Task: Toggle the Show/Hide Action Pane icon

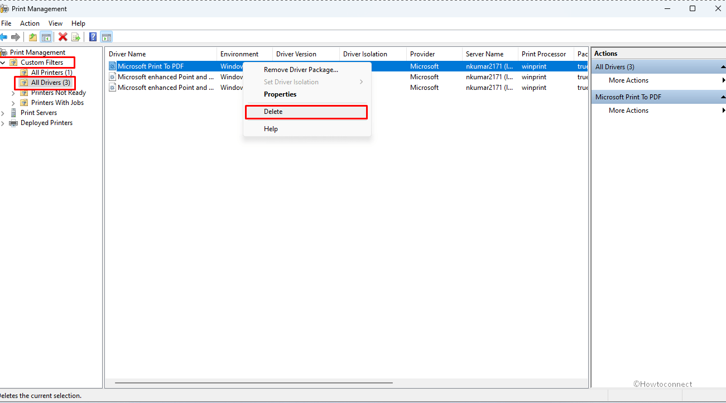Action: pyautogui.click(x=107, y=37)
